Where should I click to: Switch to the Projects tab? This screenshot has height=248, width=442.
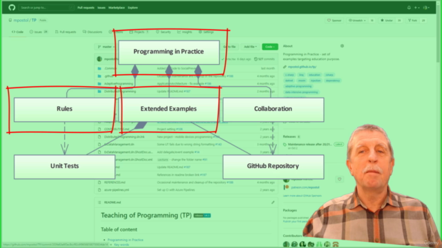139,32
